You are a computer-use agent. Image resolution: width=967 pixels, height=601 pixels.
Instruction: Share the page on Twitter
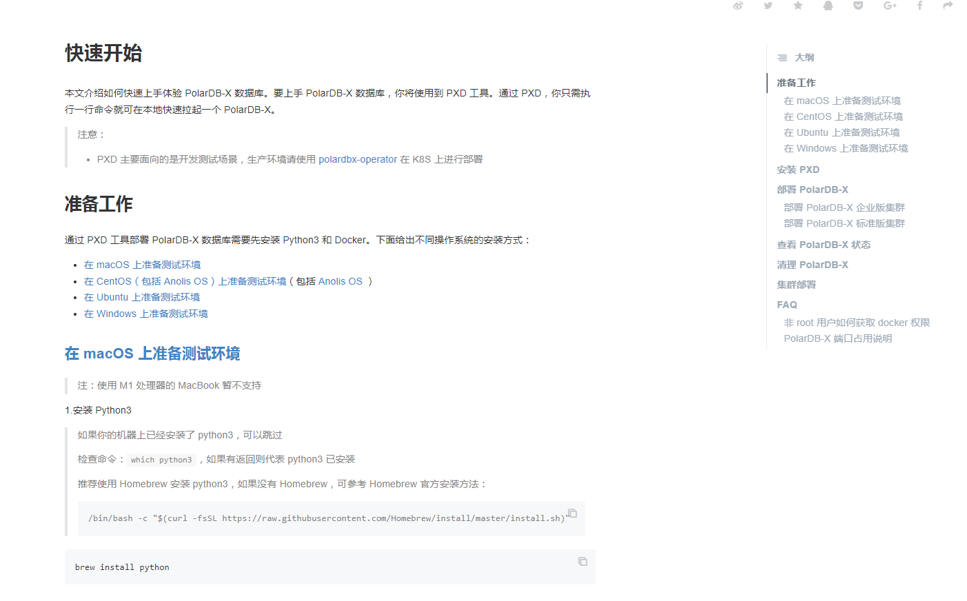(x=768, y=6)
